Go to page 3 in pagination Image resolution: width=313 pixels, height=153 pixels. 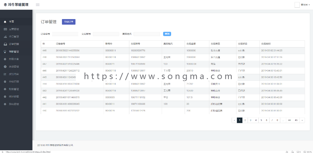(250, 120)
